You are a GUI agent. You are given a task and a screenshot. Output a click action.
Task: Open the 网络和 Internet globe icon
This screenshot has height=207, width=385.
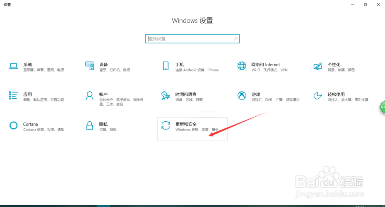point(242,66)
